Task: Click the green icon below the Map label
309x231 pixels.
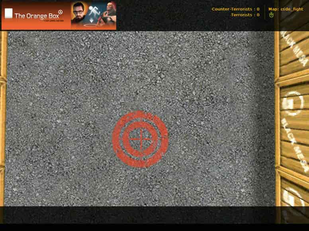Action: coord(272,15)
